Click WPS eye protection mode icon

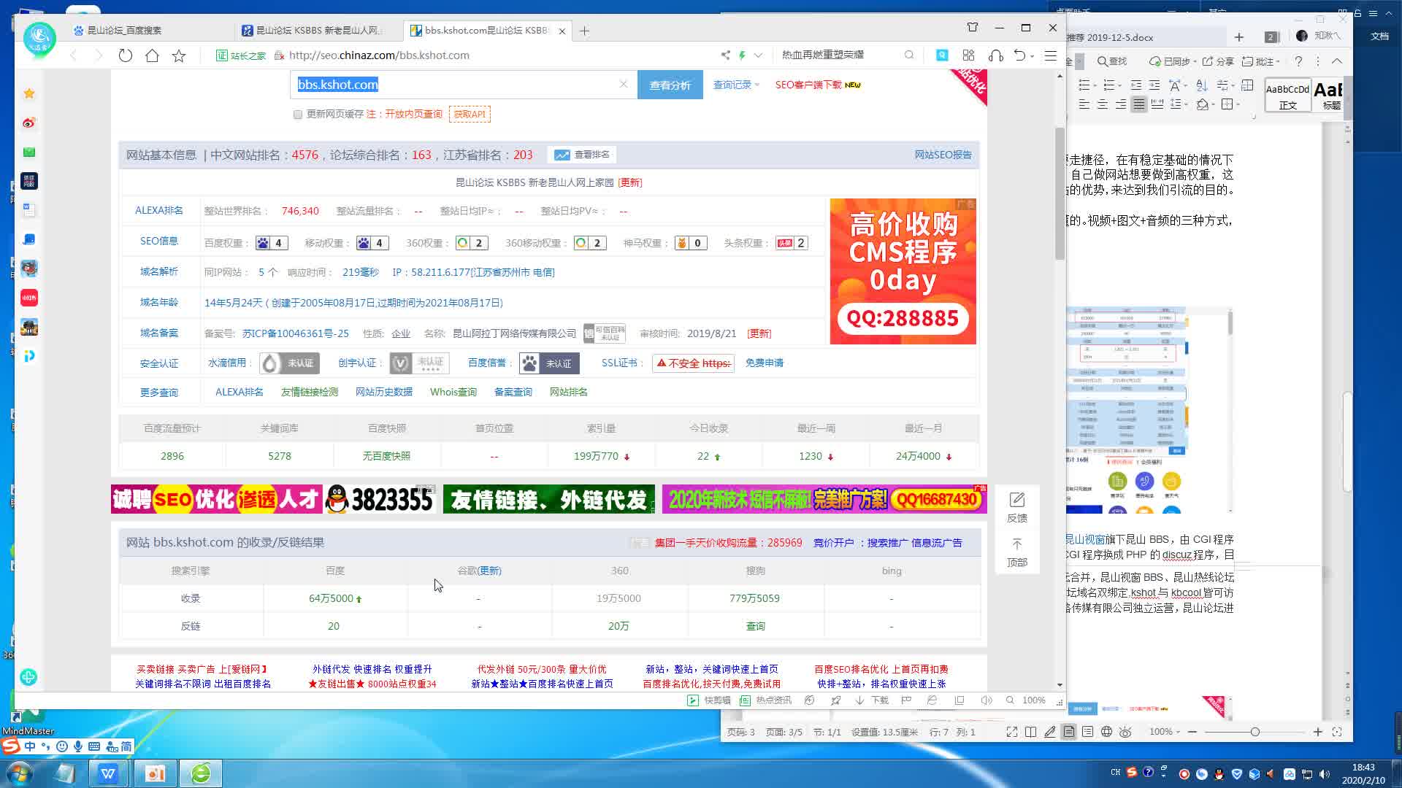pos(1125,732)
